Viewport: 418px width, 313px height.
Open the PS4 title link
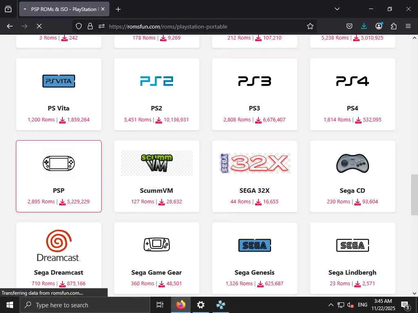(x=352, y=108)
